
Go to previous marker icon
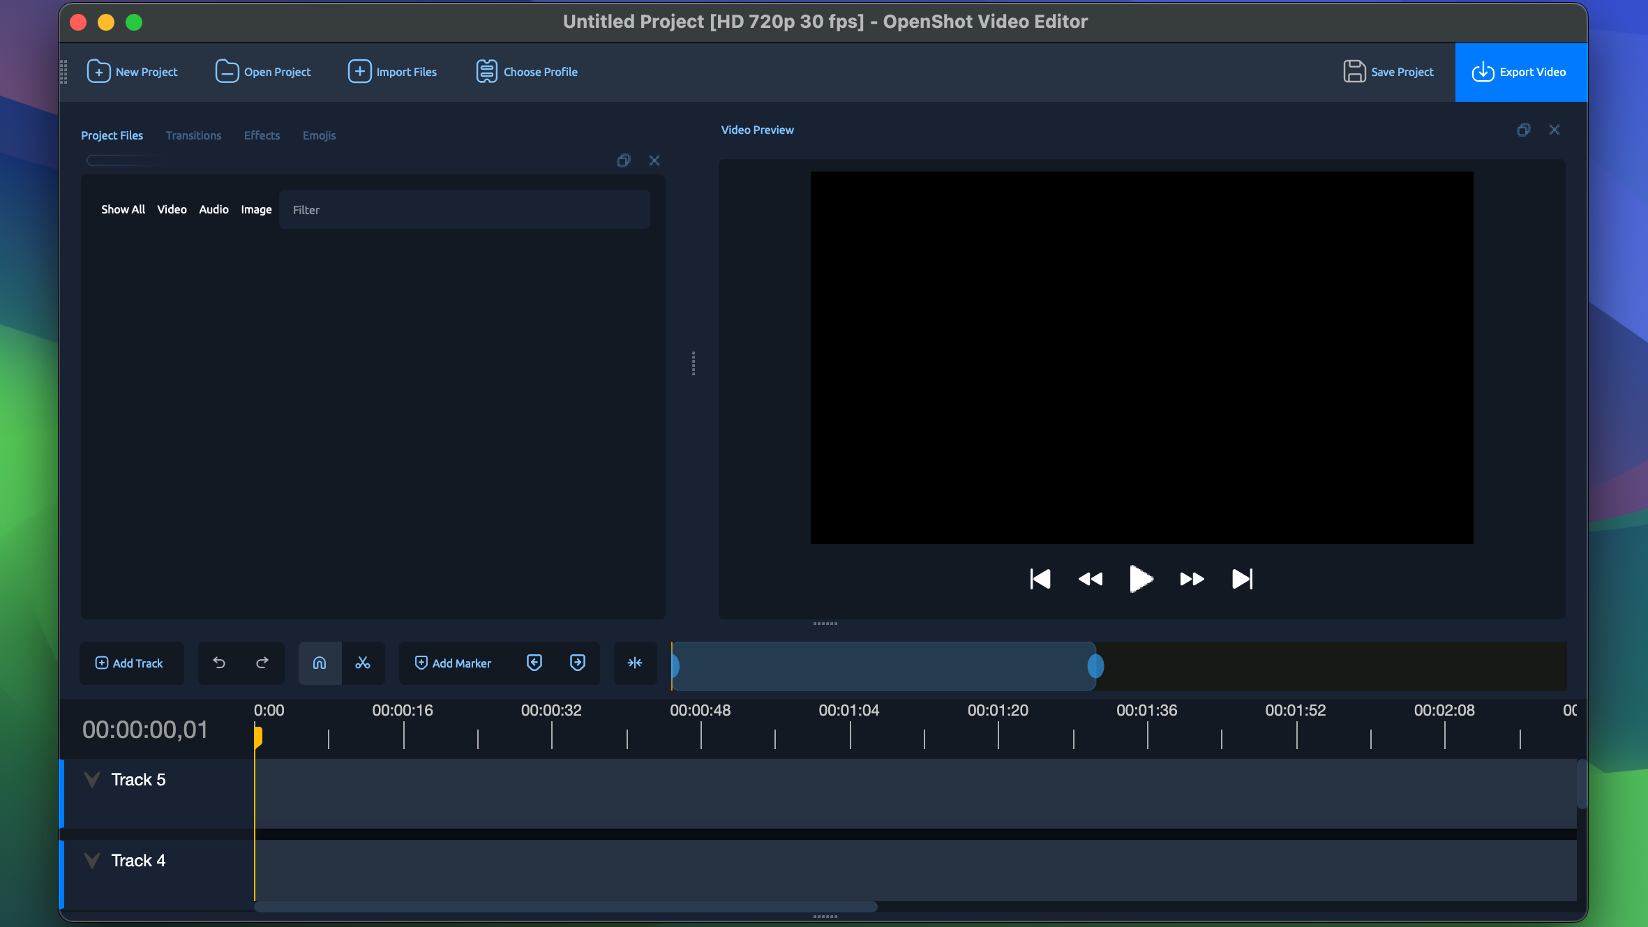pyautogui.click(x=534, y=663)
